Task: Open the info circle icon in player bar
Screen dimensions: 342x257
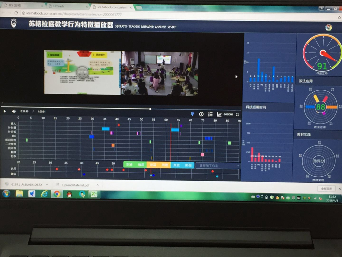Action: point(201,114)
